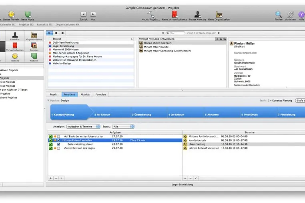Select the first (highlighted) view mode button

[49, 33]
